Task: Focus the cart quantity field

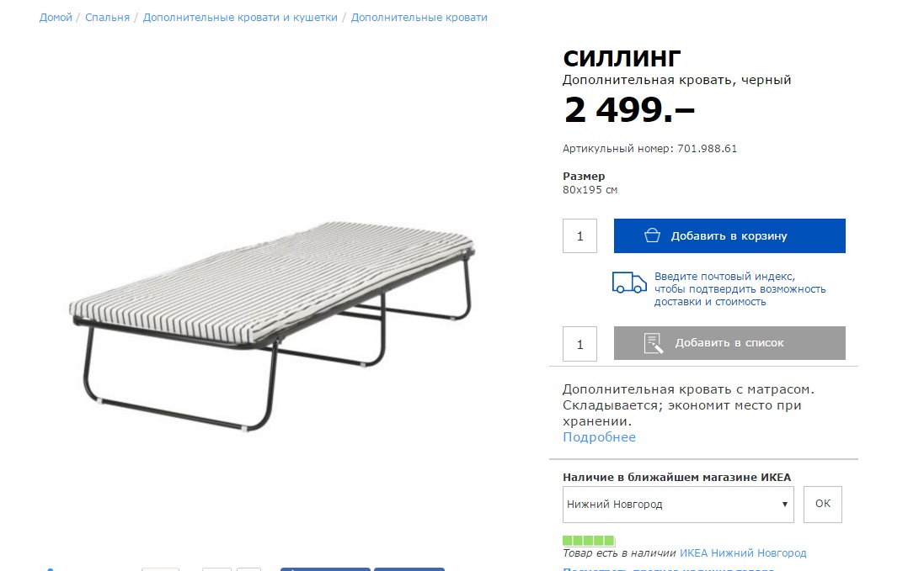Action: 580,235
